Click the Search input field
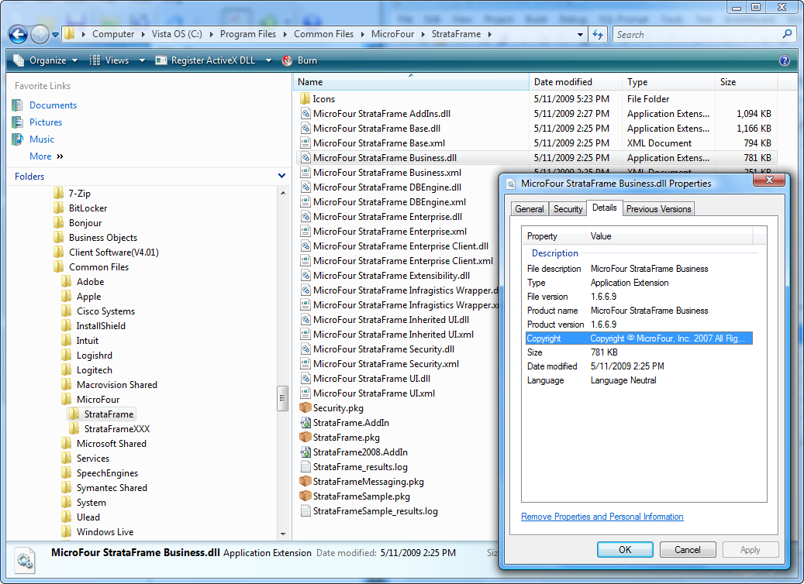The image size is (804, 584). (696, 34)
